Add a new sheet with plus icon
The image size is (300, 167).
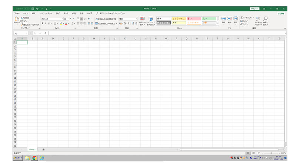pos(43,150)
